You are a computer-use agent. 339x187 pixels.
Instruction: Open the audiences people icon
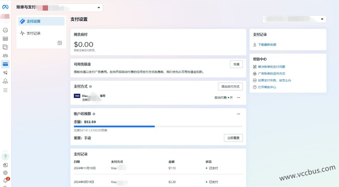point(5,56)
